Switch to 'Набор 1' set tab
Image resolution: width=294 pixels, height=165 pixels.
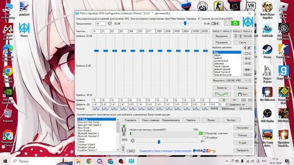(x=217, y=31)
